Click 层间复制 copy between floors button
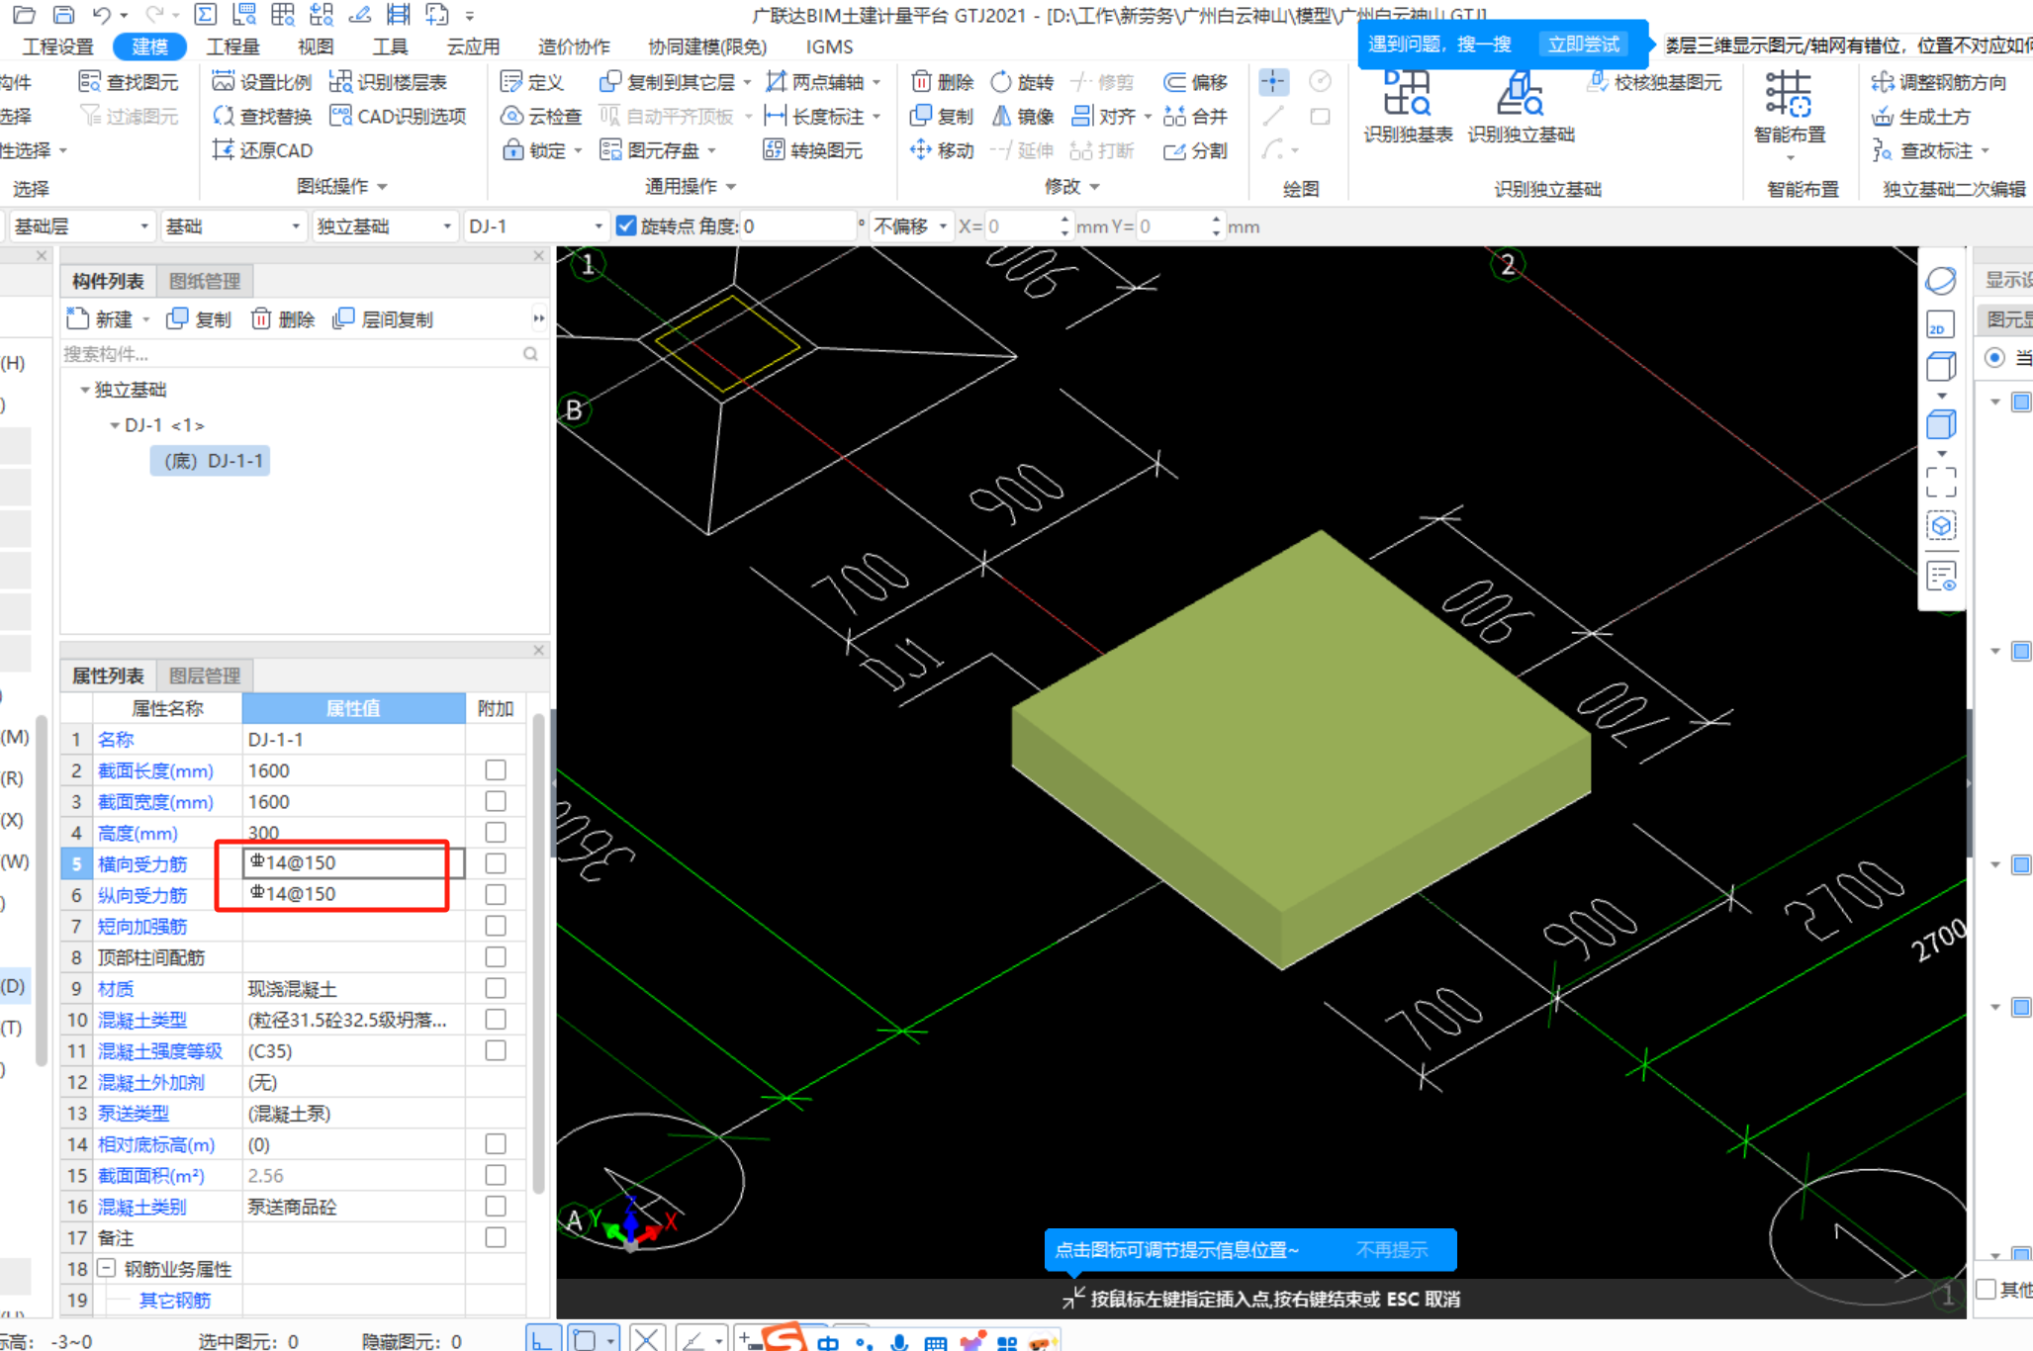2033x1351 pixels. click(x=383, y=319)
